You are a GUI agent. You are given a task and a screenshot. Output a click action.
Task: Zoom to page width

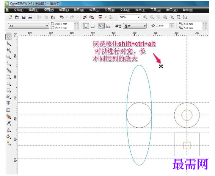point(179,17)
